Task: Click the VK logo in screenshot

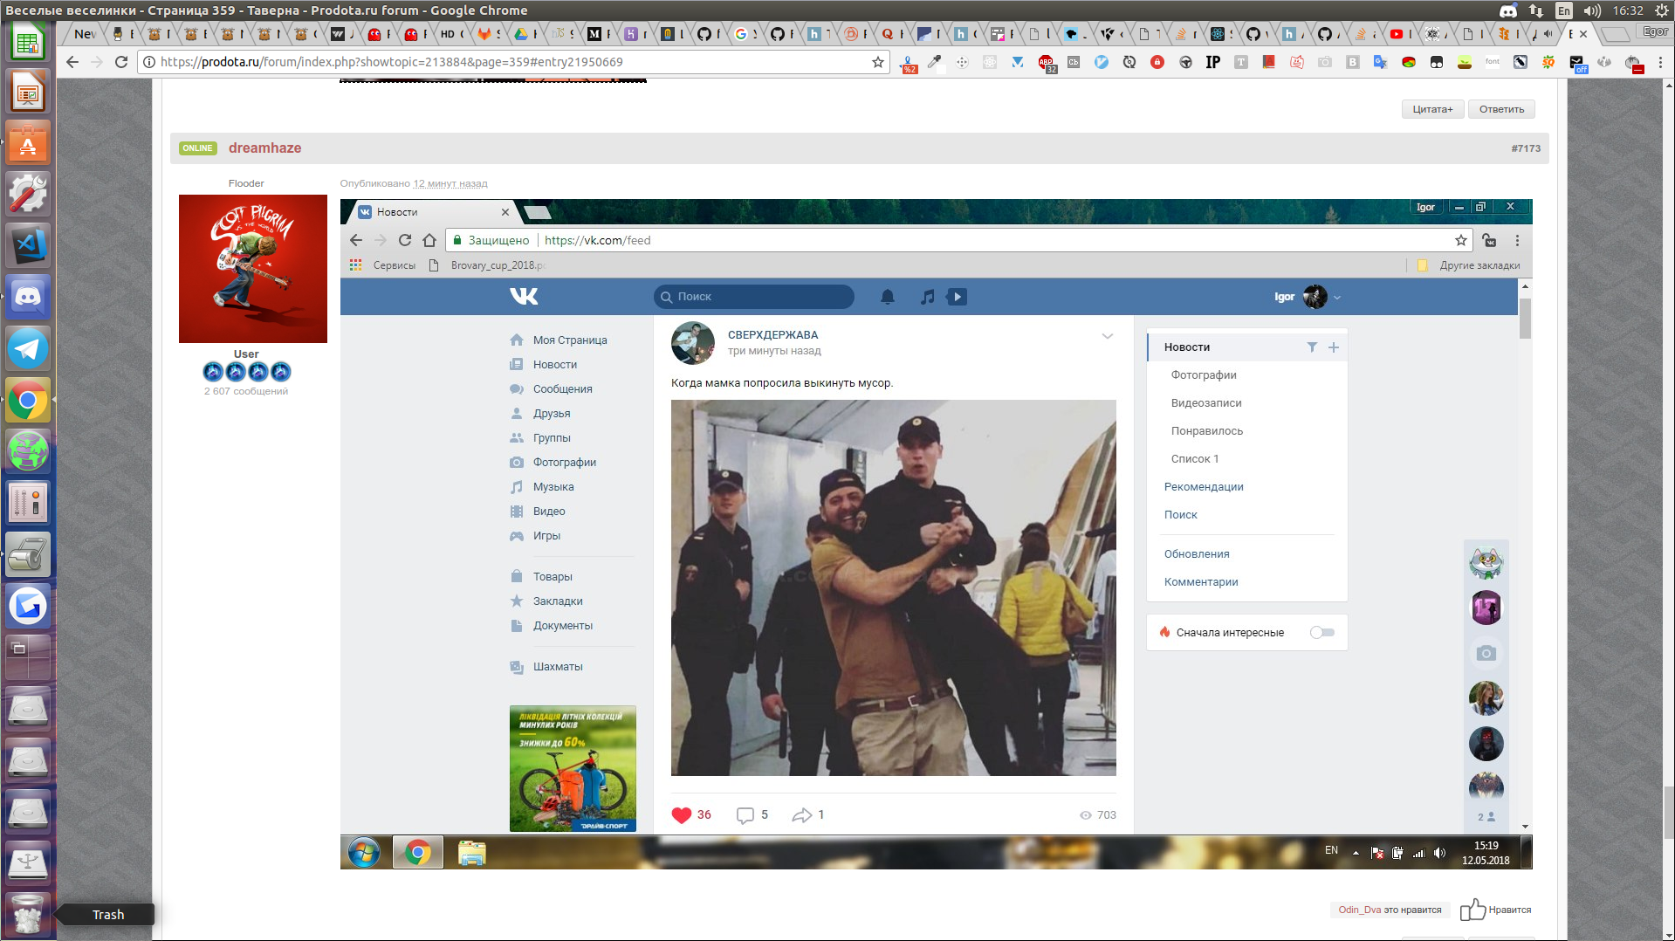Action: (524, 297)
